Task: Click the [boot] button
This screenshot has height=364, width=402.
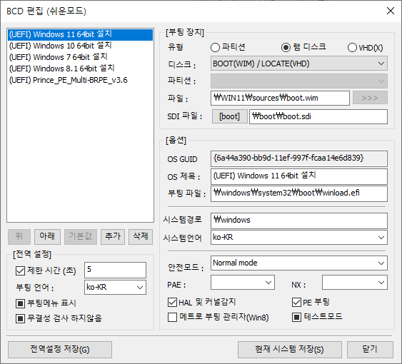Action: (x=229, y=116)
